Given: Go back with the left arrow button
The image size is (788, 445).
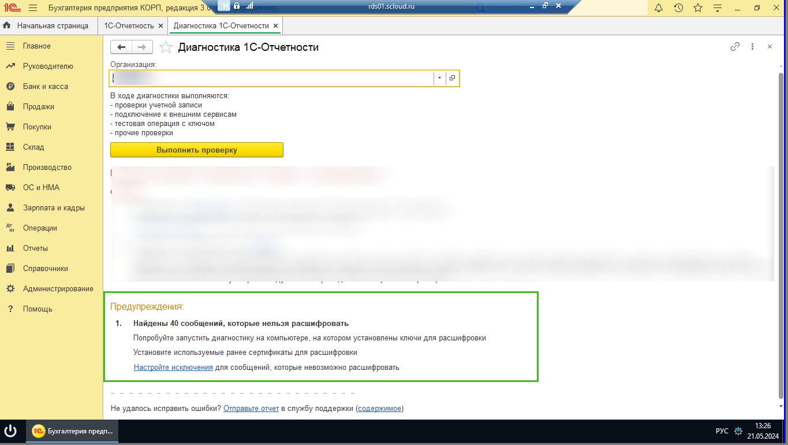Looking at the screenshot, I should pos(121,47).
